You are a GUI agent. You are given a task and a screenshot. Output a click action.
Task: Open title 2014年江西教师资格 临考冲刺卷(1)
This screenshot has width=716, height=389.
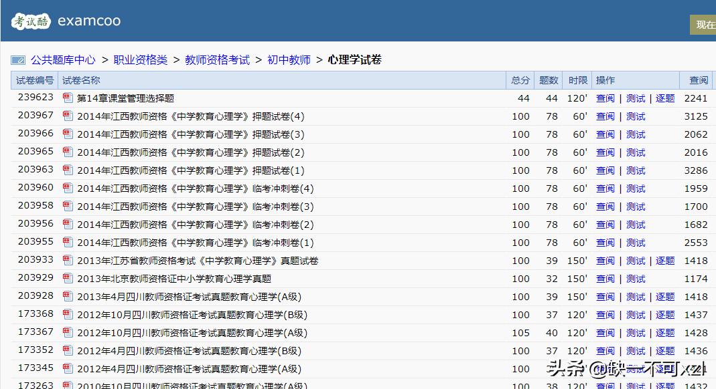click(x=196, y=243)
